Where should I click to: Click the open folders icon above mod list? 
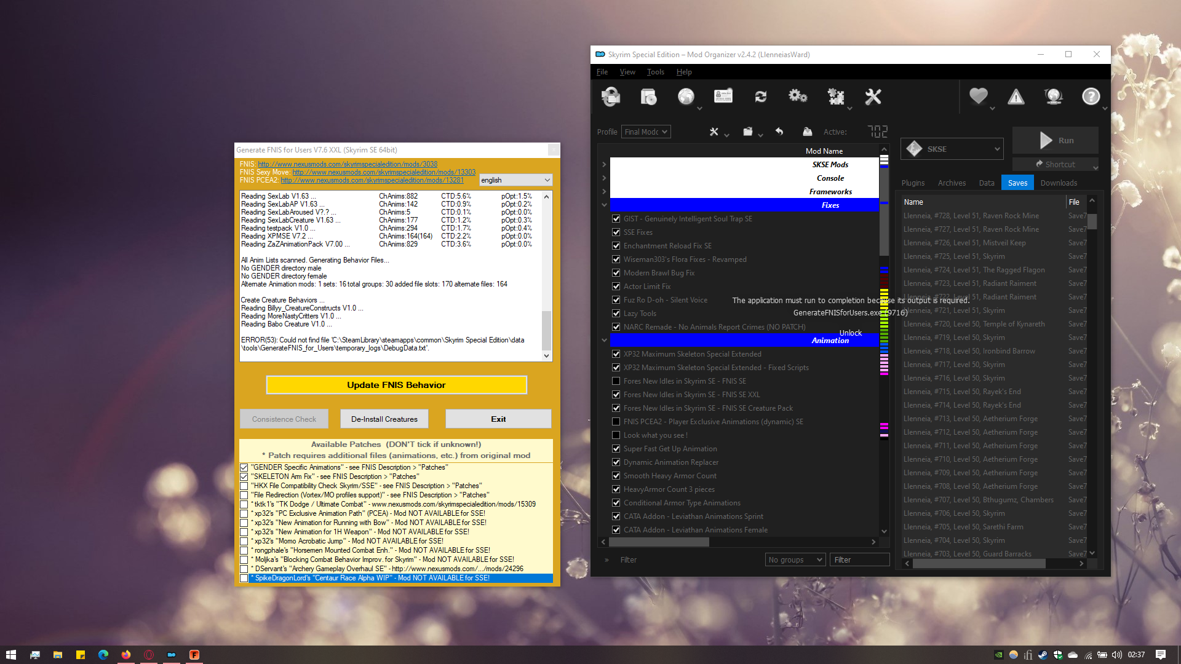[748, 132]
